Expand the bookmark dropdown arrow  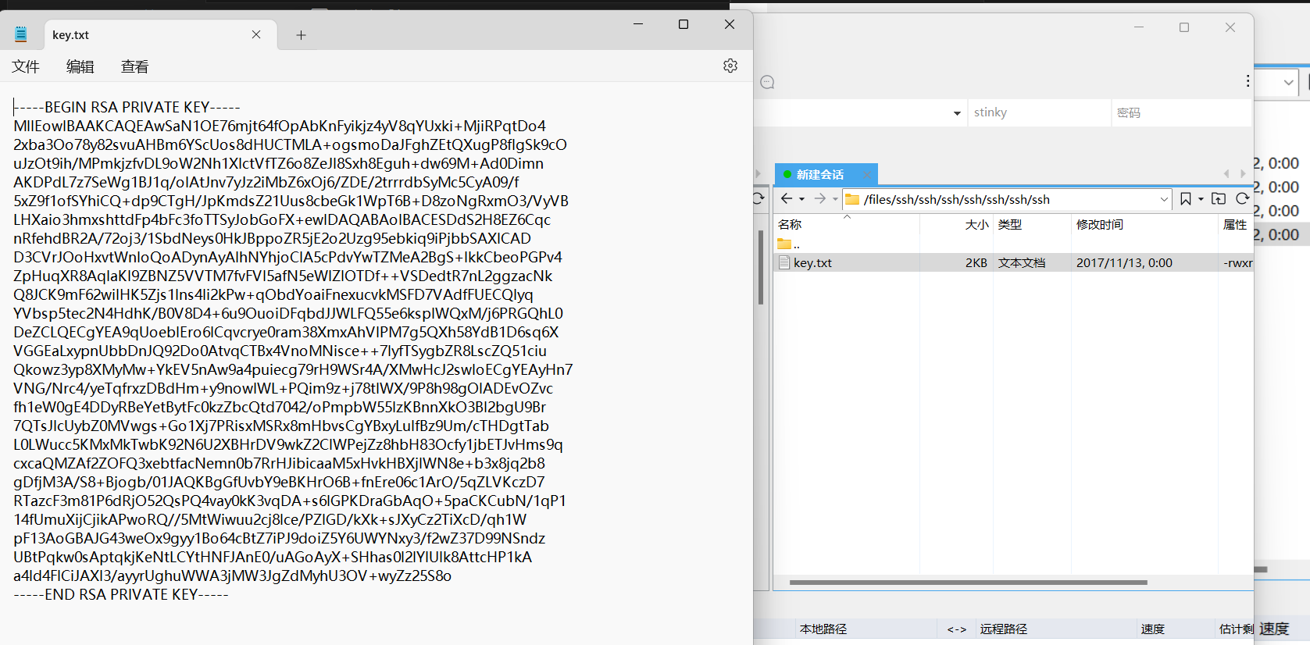pos(1201,200)
